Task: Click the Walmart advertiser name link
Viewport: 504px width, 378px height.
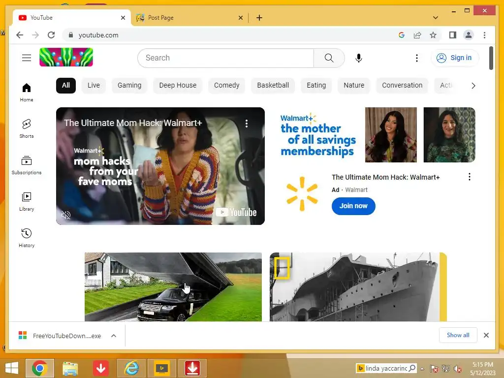Action: [356, 190]
